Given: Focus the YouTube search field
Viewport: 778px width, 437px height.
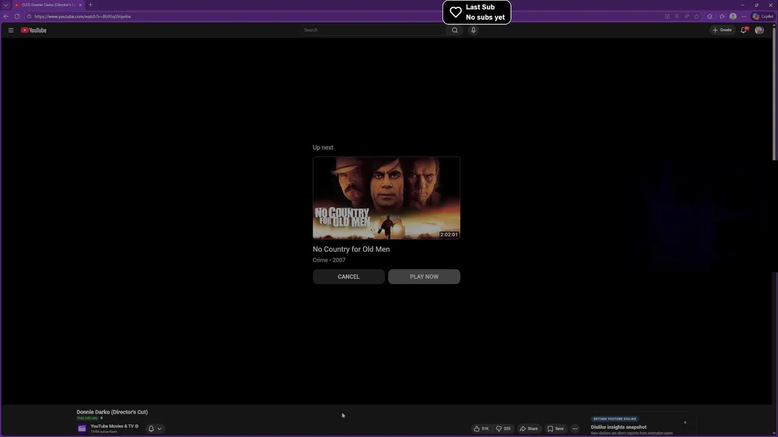Looking at the screenshot, I should [374, 30].
